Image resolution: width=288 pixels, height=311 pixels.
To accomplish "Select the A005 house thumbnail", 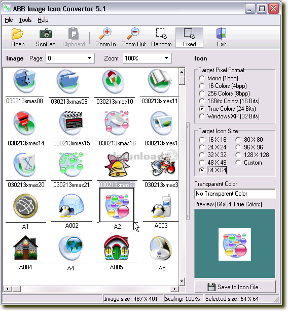I will point(117,248).
